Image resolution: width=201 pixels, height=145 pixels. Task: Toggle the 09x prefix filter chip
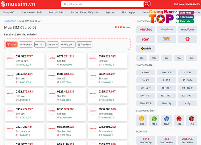pyautogui.click(x=141, y=58)
